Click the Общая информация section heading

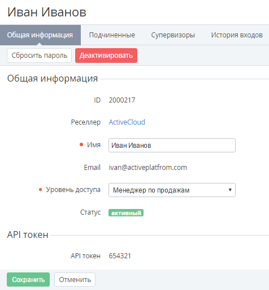click(53, 78)
